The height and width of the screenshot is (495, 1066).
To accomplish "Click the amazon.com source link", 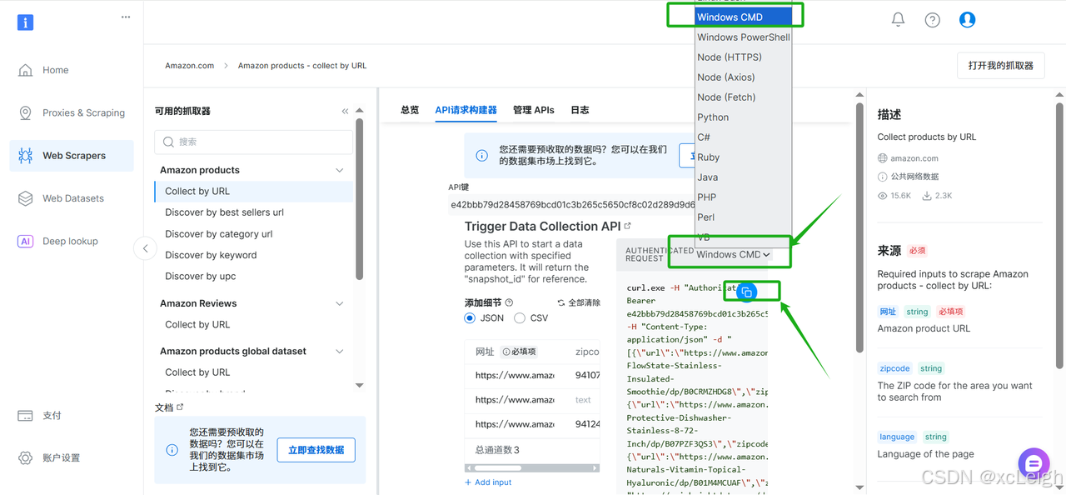I will (914, 158).
